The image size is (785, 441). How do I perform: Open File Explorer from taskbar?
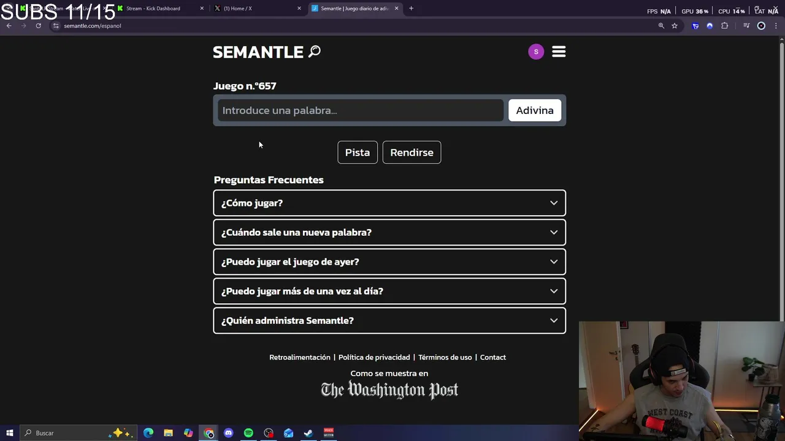(x=168, y=433)
